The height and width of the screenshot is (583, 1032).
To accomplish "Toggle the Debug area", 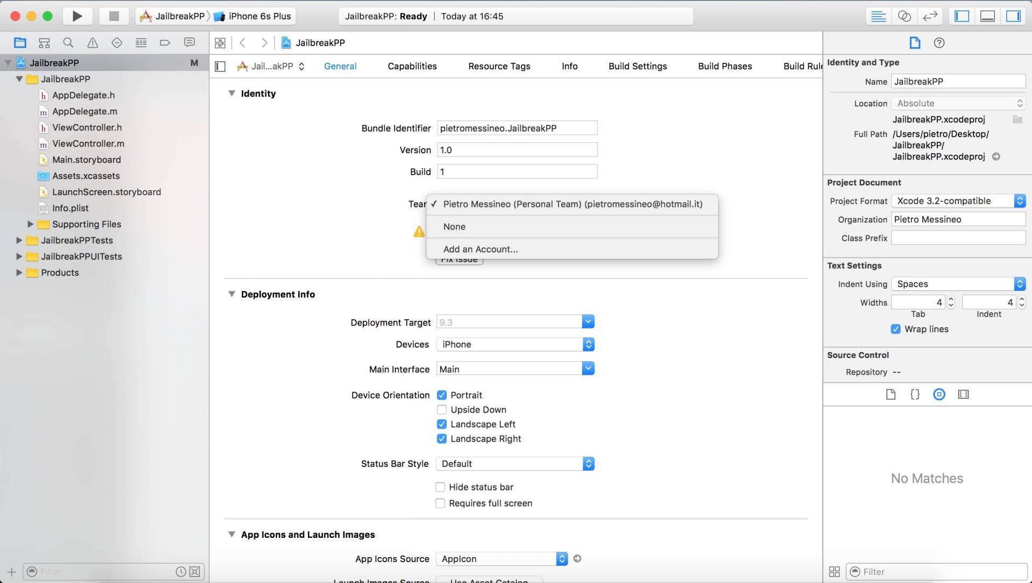I will (x=987, y=16).
